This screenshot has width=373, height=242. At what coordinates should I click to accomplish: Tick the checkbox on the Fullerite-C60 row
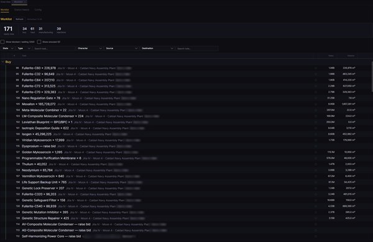pos(316,68)
